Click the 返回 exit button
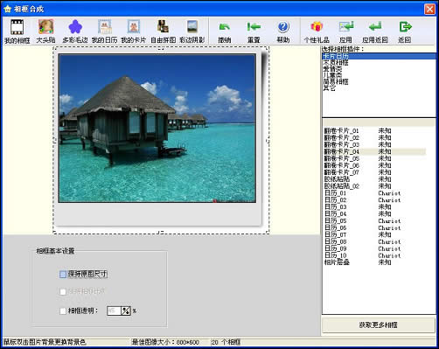Image resolution: width=439 pixels, height=349 pixels. 405,27
